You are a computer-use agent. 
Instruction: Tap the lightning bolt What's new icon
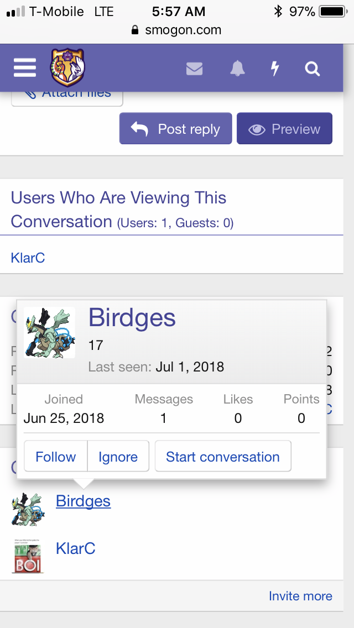point(274,69)
